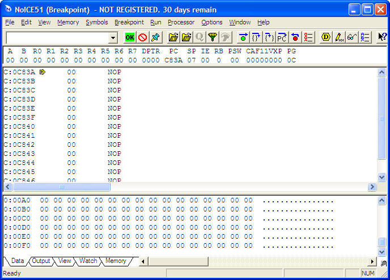Click the red breakpoint list icon
The height and width of the screenshot is (280, 390).
[x=308, y=37]
